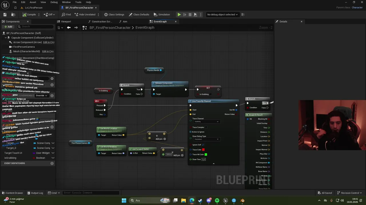Open the red Trace Color swatch
This screenshot has width=366, height=205.
tap(203, 150)
